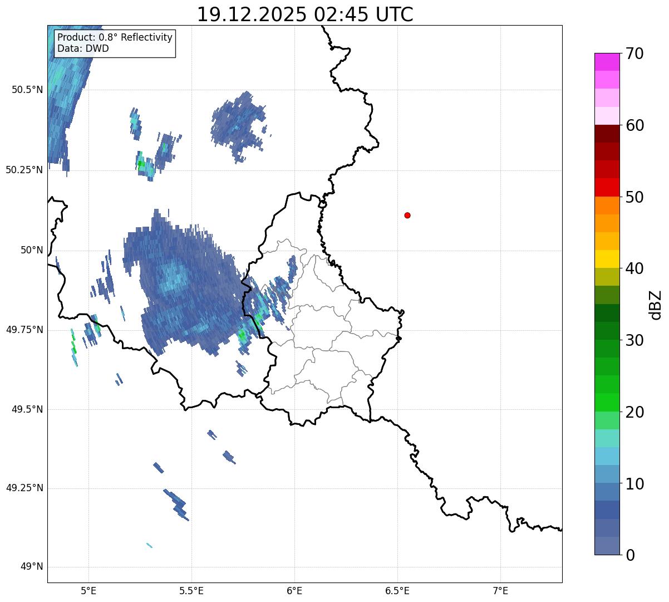This screenshot has height=602, width=669.
Task: Click the "dBZ" colorbar label
Action: pos(656,305)
